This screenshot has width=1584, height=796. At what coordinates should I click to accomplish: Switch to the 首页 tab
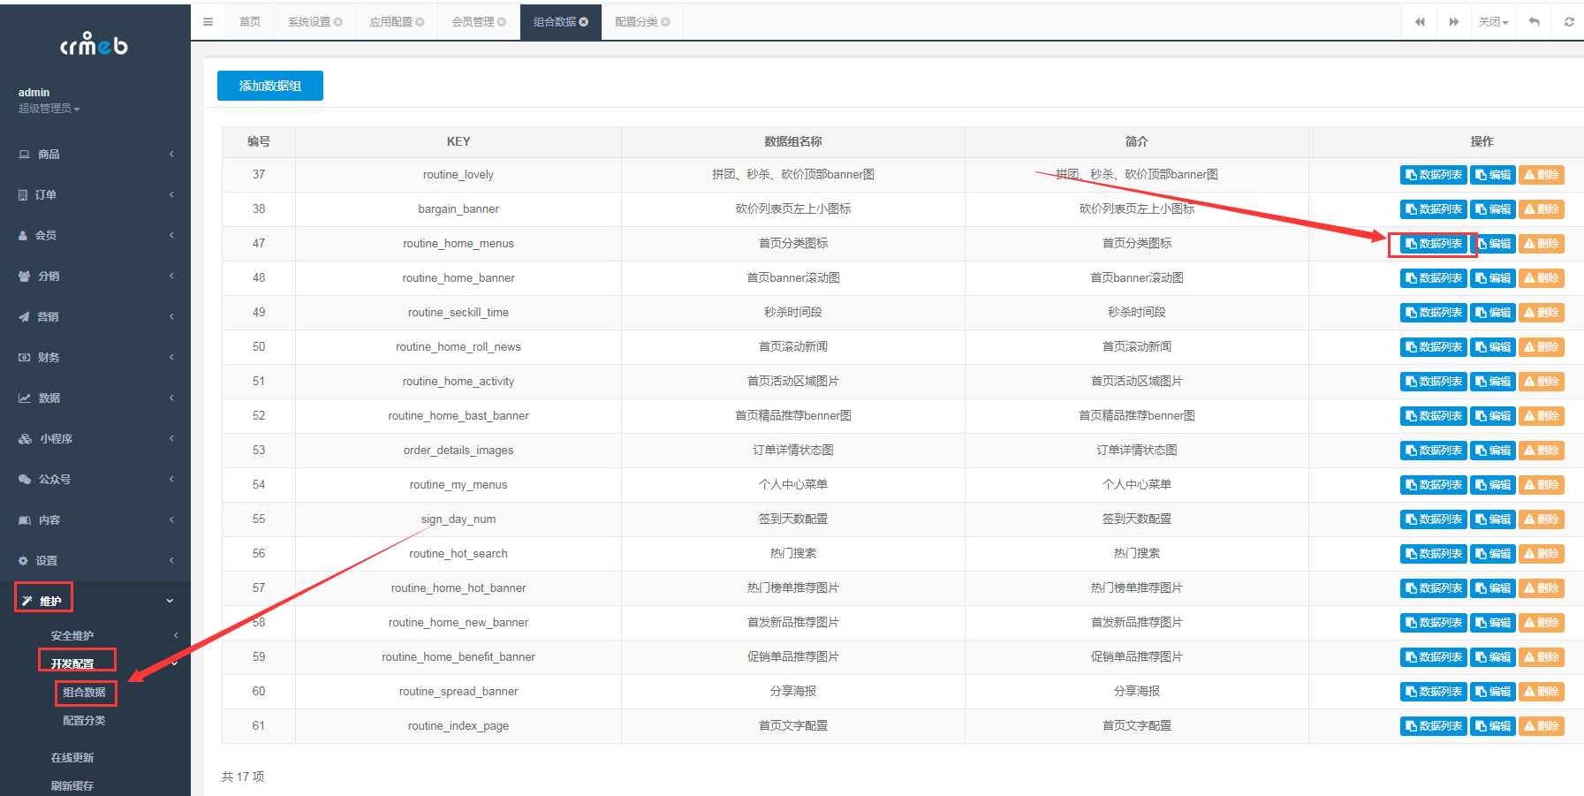click(250, 22)
